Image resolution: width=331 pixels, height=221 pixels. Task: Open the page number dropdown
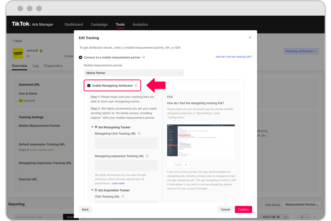[x=304, y=217]
